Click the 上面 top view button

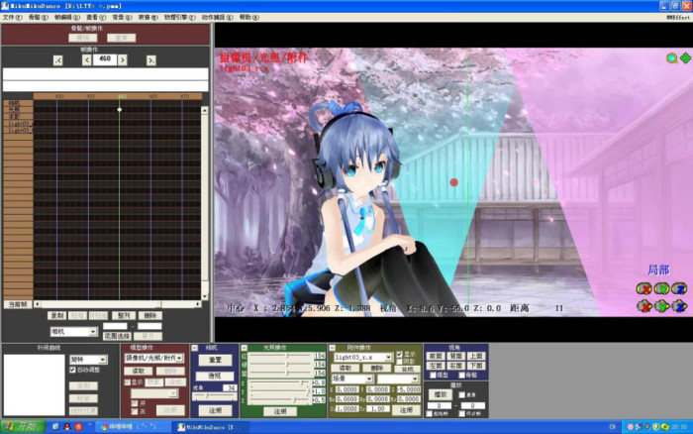click(475, 356)
